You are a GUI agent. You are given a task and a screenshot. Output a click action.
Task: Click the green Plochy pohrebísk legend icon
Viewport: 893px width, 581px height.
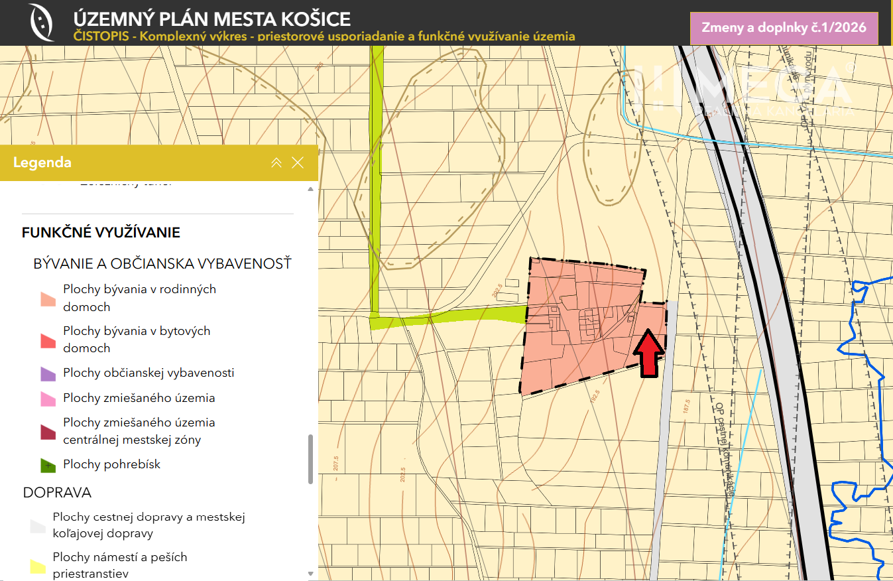[x=48, y=465]
